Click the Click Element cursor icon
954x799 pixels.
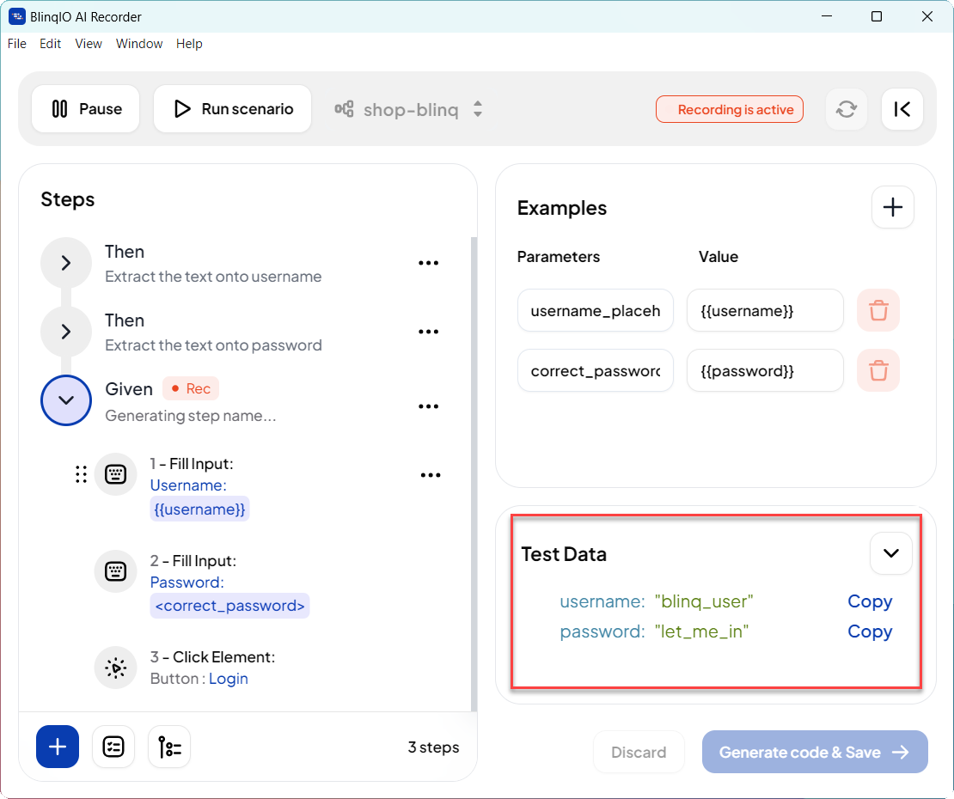point(116,668)
